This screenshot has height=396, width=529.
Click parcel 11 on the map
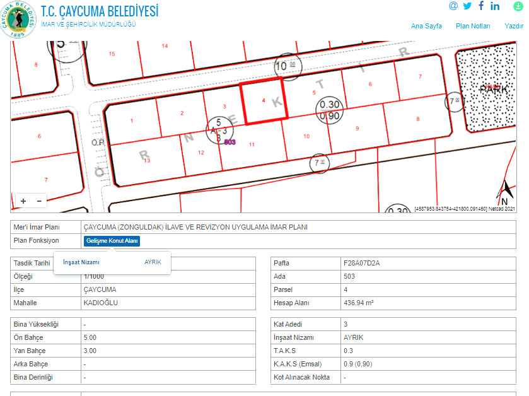coord(252,146)
